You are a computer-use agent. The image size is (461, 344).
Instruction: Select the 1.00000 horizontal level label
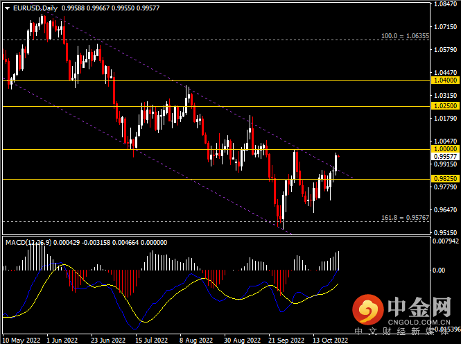click(x=445, y=149)
